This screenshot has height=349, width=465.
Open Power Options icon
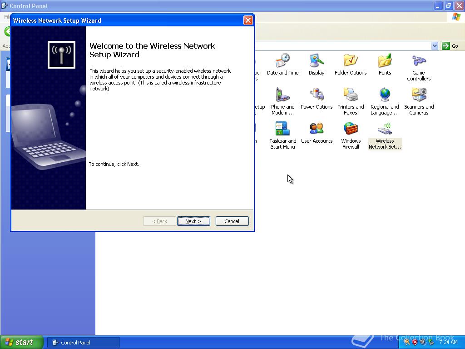pyautogui.click(x=317, y=99)
